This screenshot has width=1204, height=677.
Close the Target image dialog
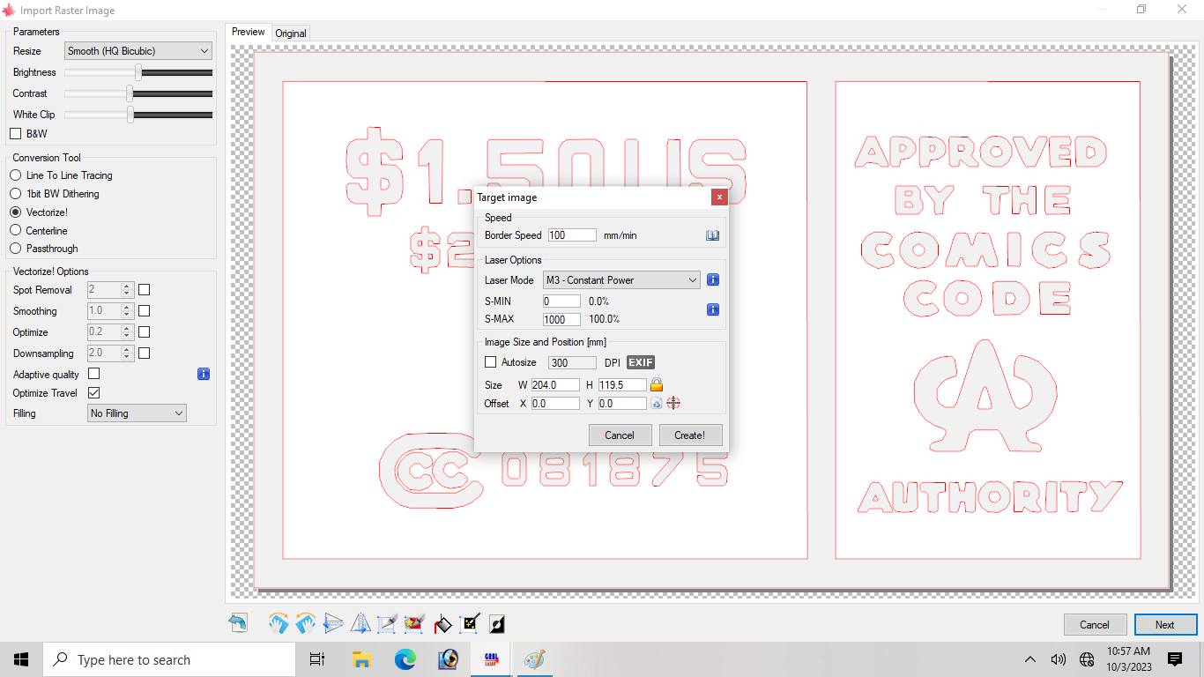[x=720, y=197]
